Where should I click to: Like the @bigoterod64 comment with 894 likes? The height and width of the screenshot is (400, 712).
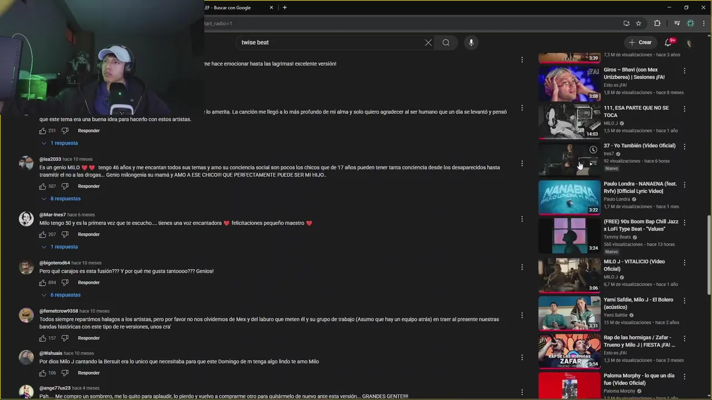click(43, 282)
